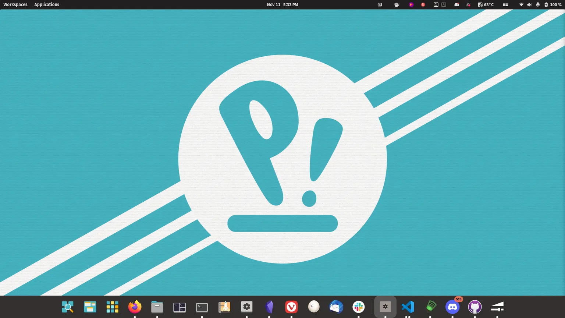Viewport: 565px width, 318px height.
Task: Mute the microphone in the top bar
Action: pos(538,4)
